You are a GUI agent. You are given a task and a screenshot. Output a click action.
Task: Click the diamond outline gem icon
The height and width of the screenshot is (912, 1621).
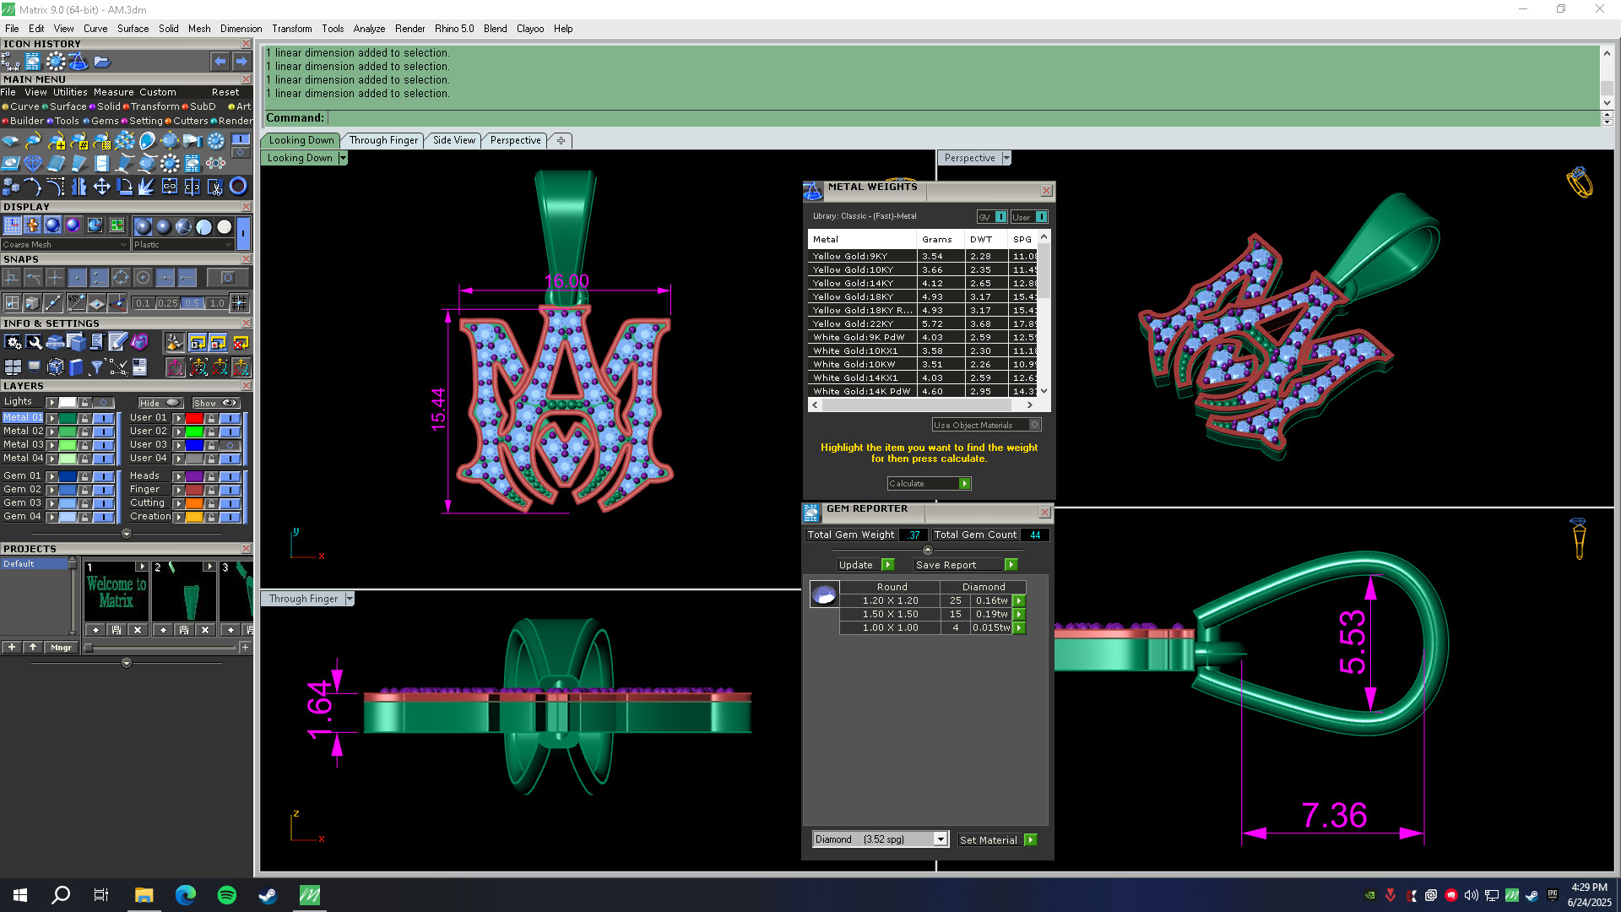pyautogui.click(x=33, y=163)
